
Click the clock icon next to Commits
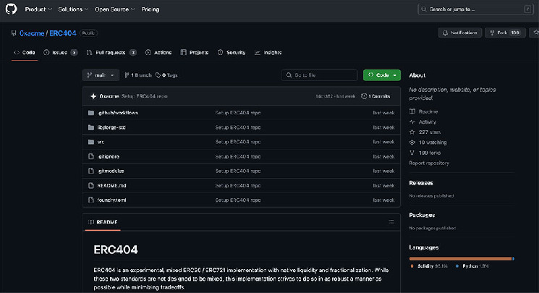(364, 96)
